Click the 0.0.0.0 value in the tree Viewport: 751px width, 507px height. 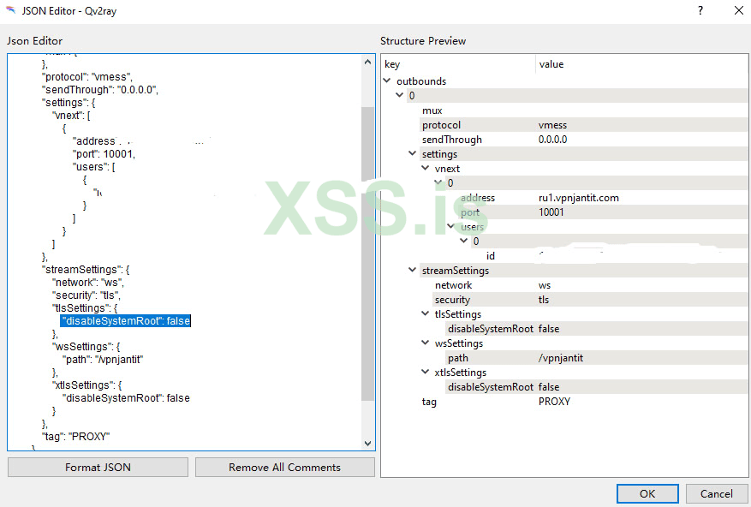552,140
